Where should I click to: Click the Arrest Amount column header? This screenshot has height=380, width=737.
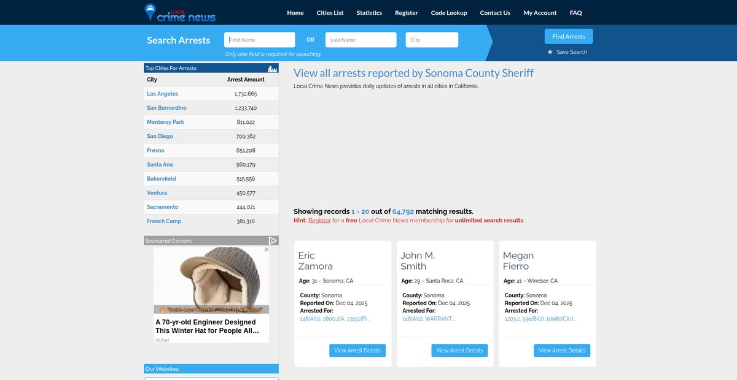pyautogui.click(x=246, y=80)
